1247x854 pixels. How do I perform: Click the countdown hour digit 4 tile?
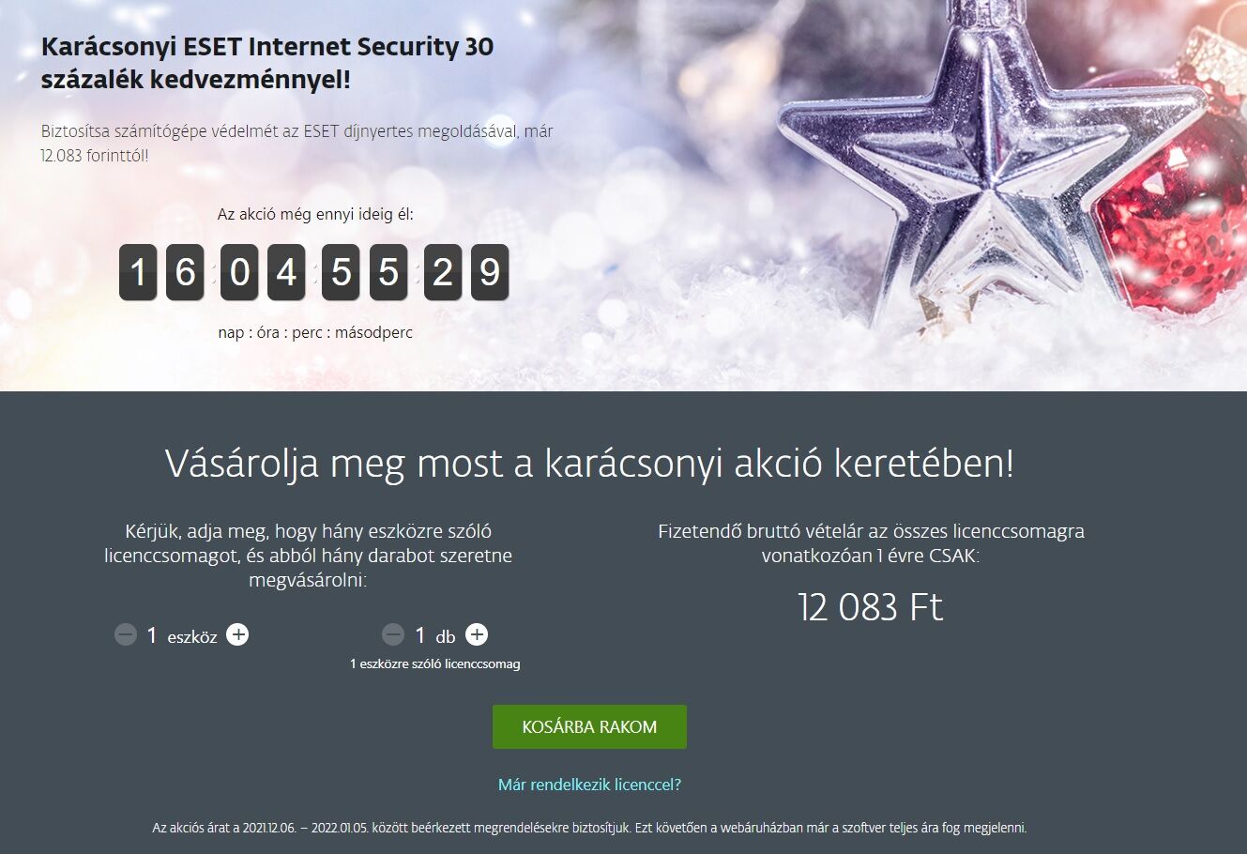[x=286, y=272]
